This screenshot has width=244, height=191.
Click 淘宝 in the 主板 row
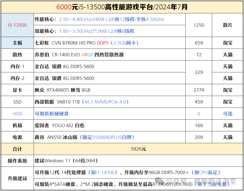click(x=227, y=43)
